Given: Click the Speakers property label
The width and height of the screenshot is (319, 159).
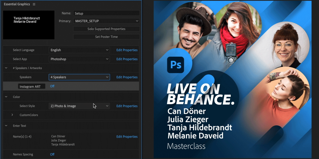Looking at the screenshot, I should click(x=26, y=77).
